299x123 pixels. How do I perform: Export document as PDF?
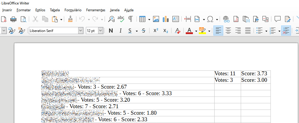(4, 19)
